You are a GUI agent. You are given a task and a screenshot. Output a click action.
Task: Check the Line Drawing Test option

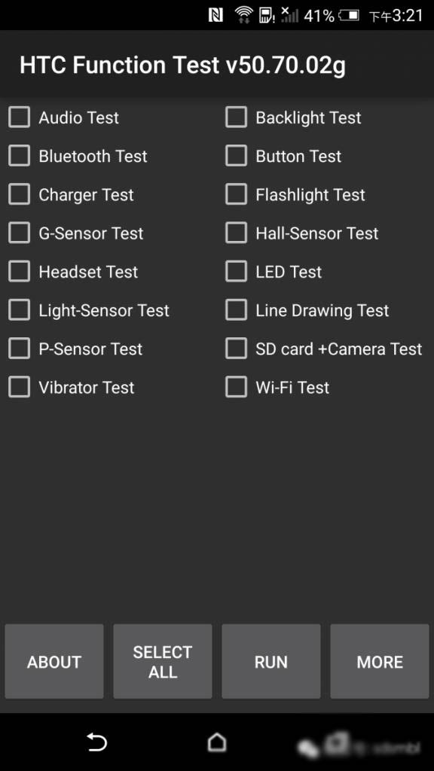pos(236,310)
